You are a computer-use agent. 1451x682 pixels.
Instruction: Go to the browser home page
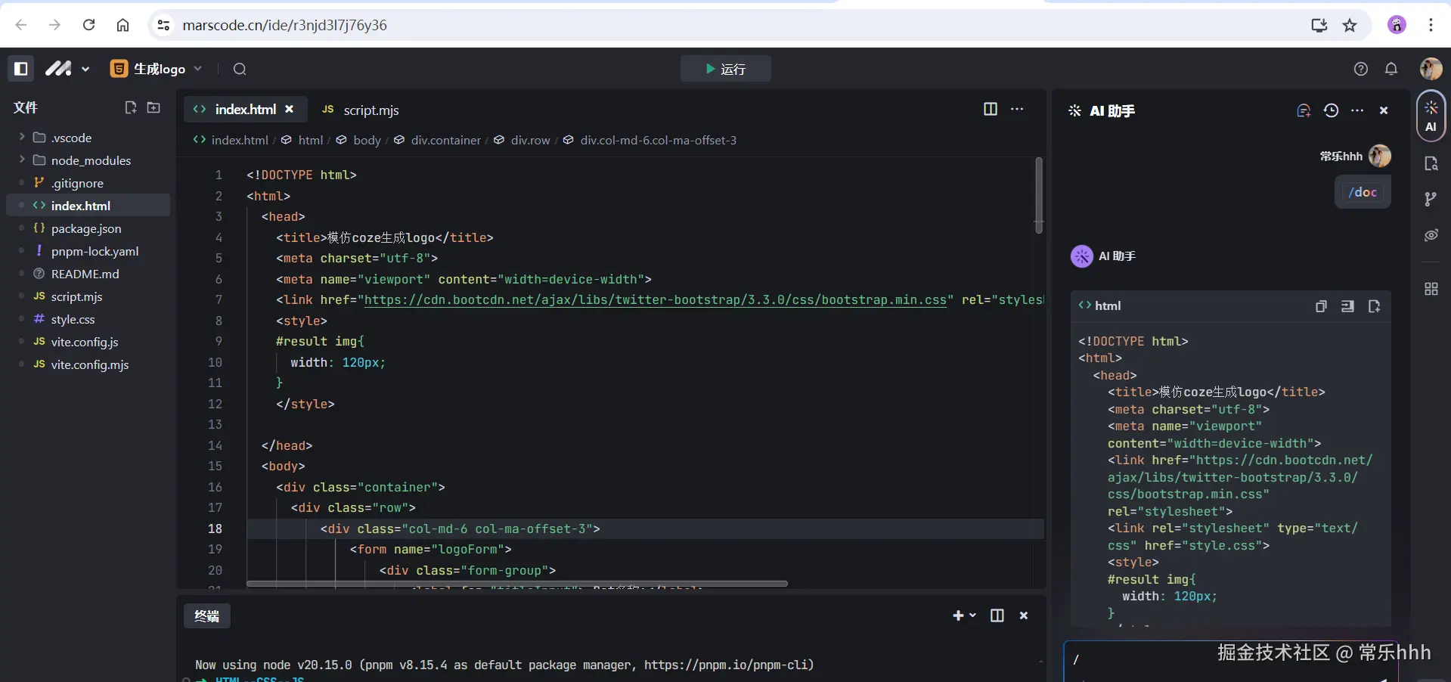(122, 25)
